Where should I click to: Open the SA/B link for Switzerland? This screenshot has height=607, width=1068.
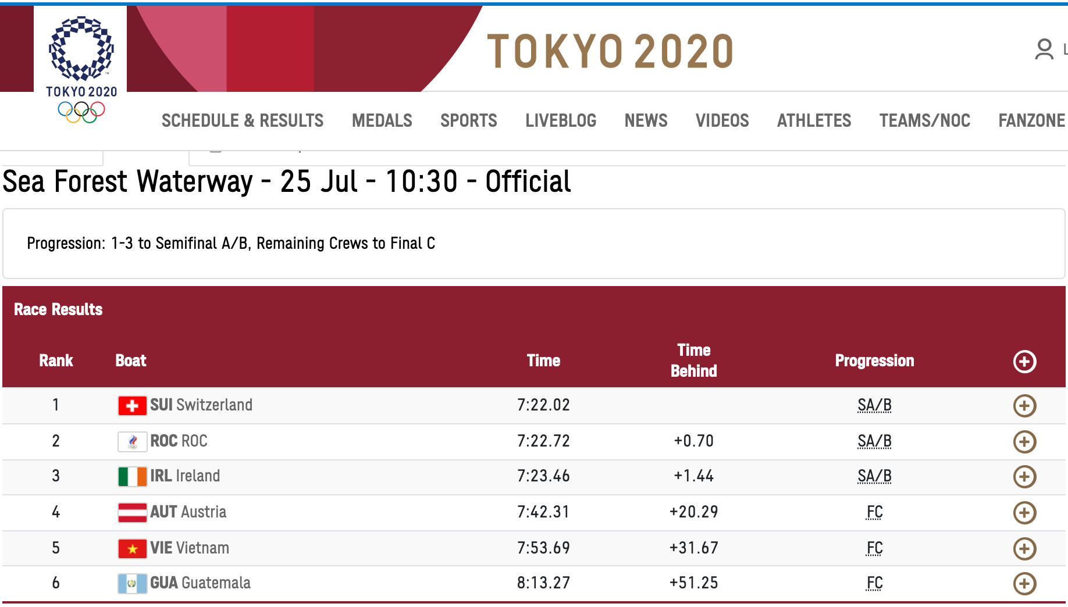(875, 405)
